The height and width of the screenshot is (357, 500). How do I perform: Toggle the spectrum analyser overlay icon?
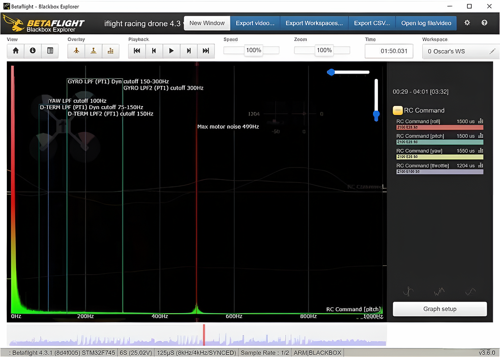(111, 51)
